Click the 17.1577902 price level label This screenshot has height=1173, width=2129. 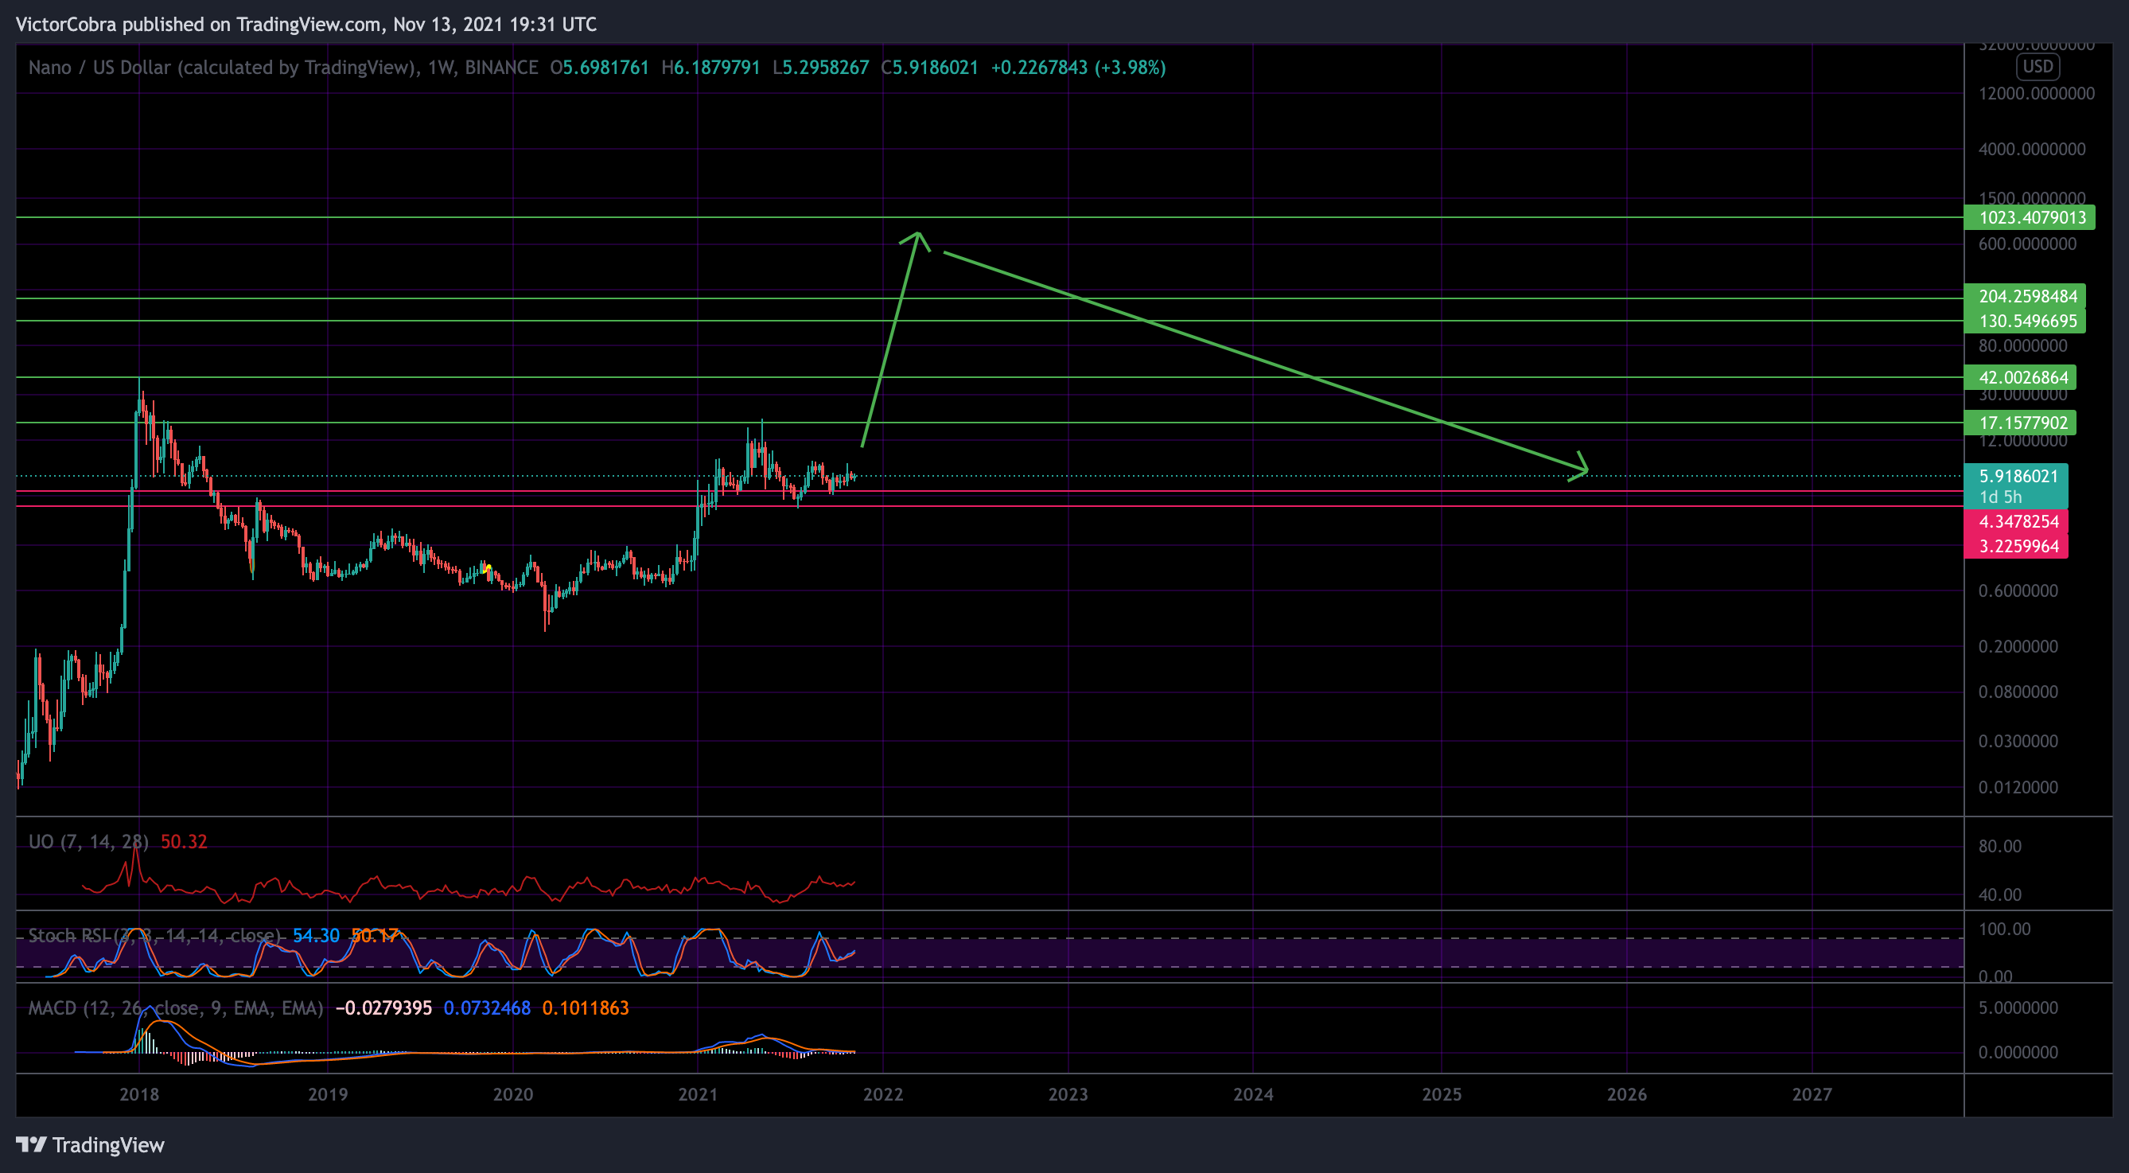[2020, 423]
